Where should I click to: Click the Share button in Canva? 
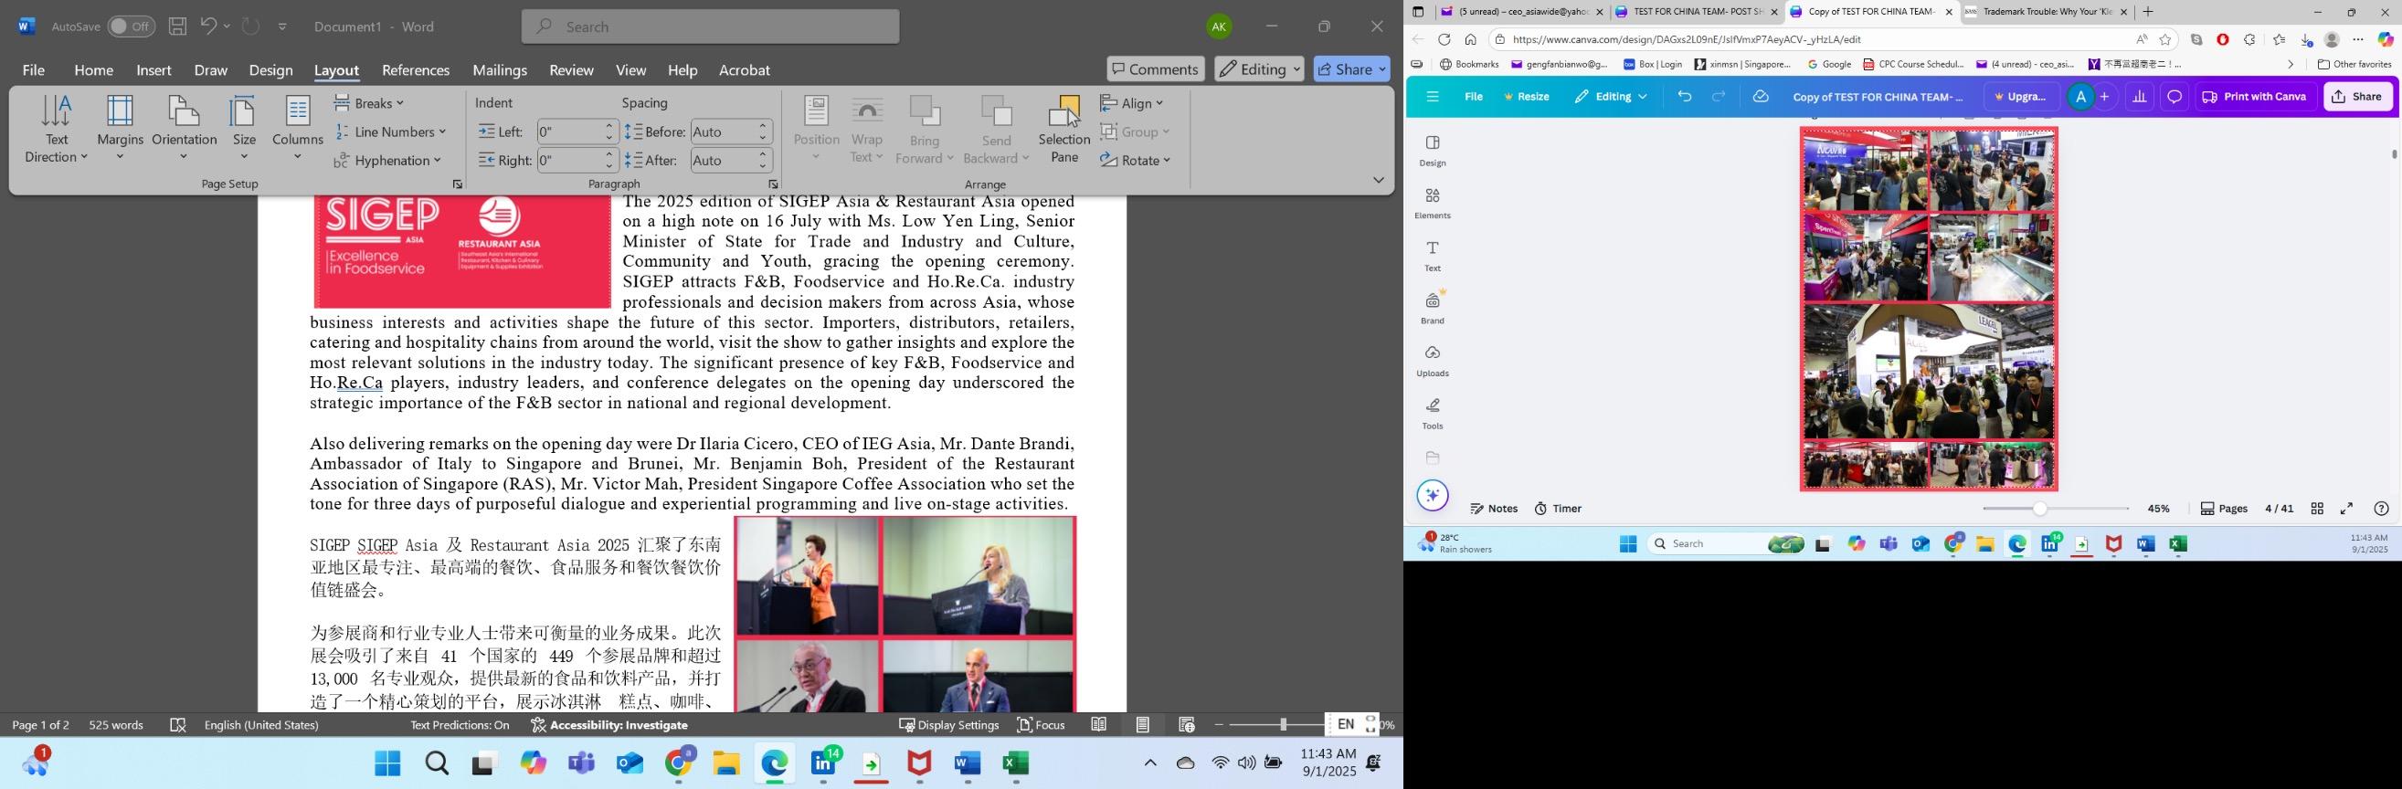(x=2357, y=97)
